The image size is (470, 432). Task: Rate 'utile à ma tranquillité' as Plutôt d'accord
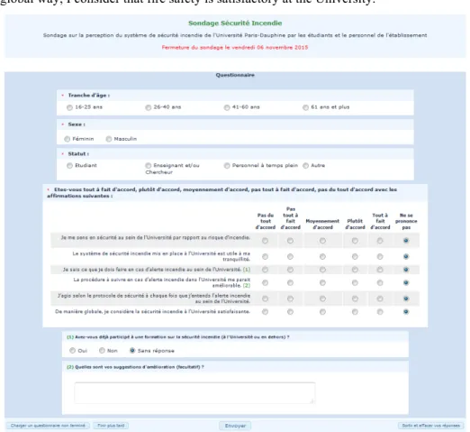(x=355, y=256)
